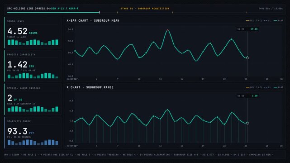This screenshot has height=163, width=290.
Task: Click the 8.0 axis label on R chart
Action: [71, 101]
